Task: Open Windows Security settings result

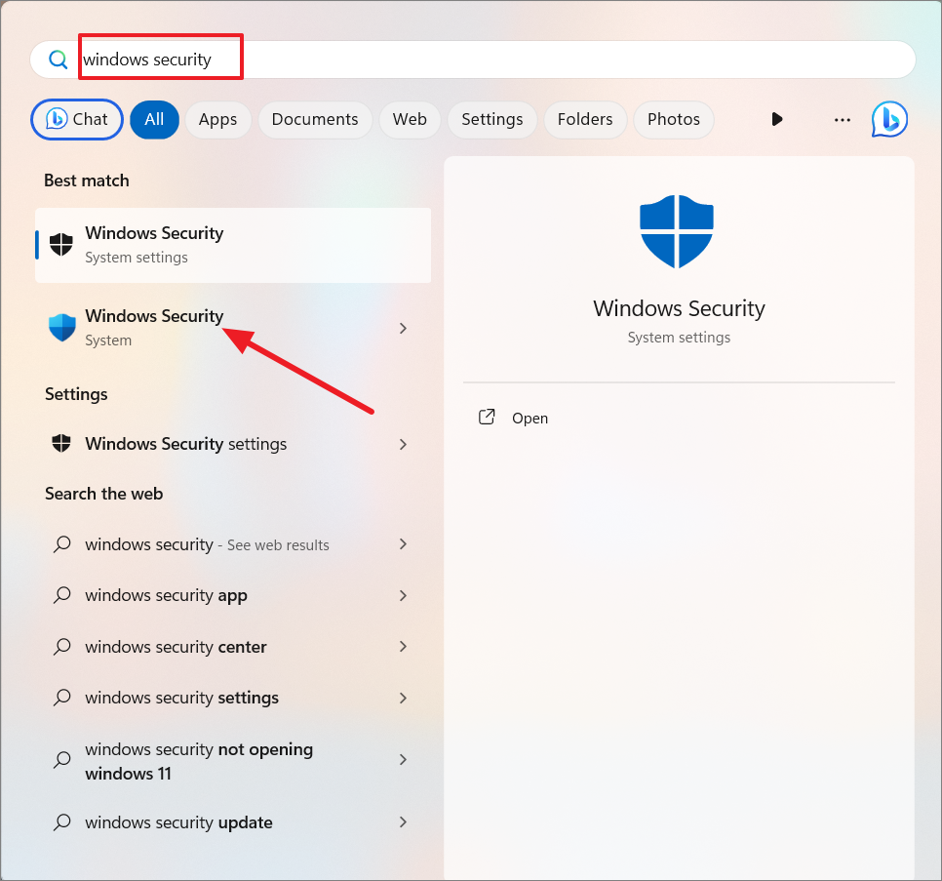Action: tap(233, 444)
